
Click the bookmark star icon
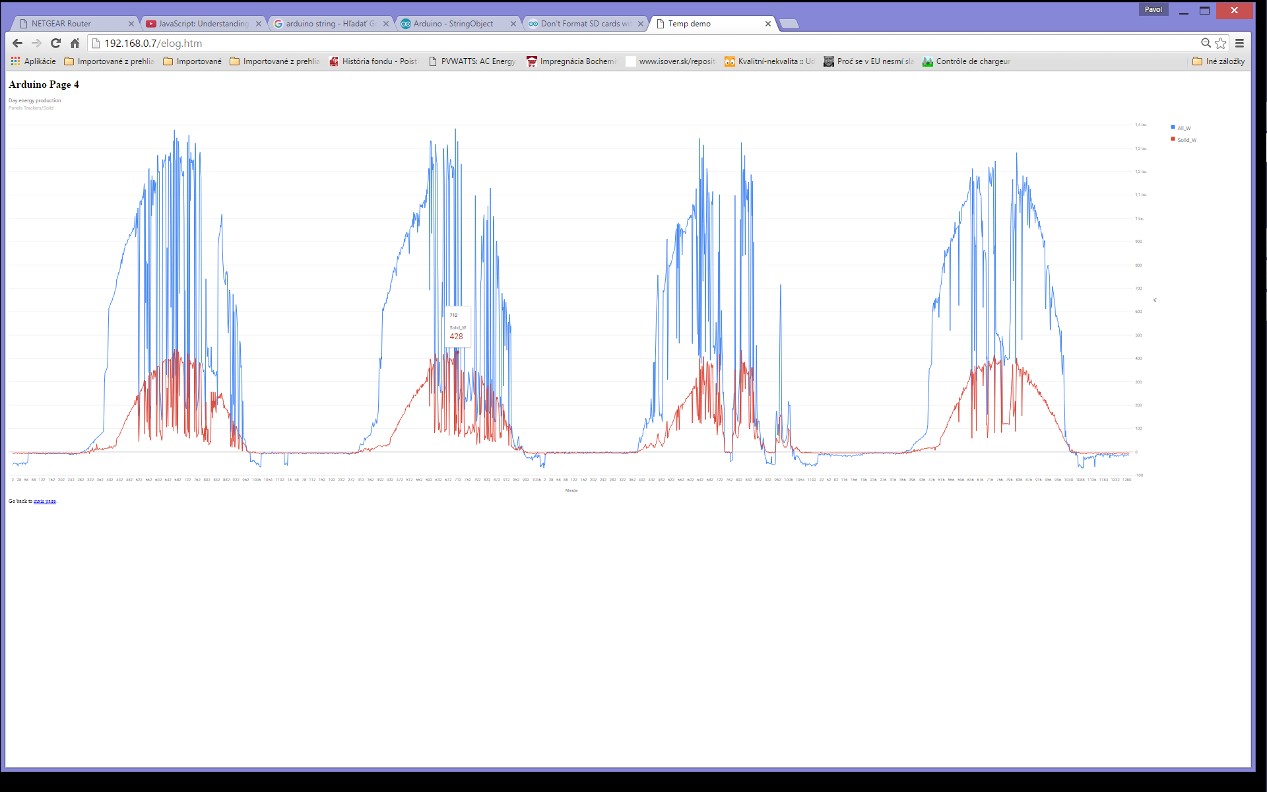click(x=1221, y=43)
